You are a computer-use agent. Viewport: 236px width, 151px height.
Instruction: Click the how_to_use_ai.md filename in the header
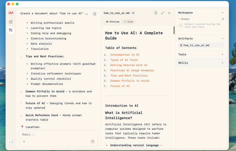tap(116, 13)
